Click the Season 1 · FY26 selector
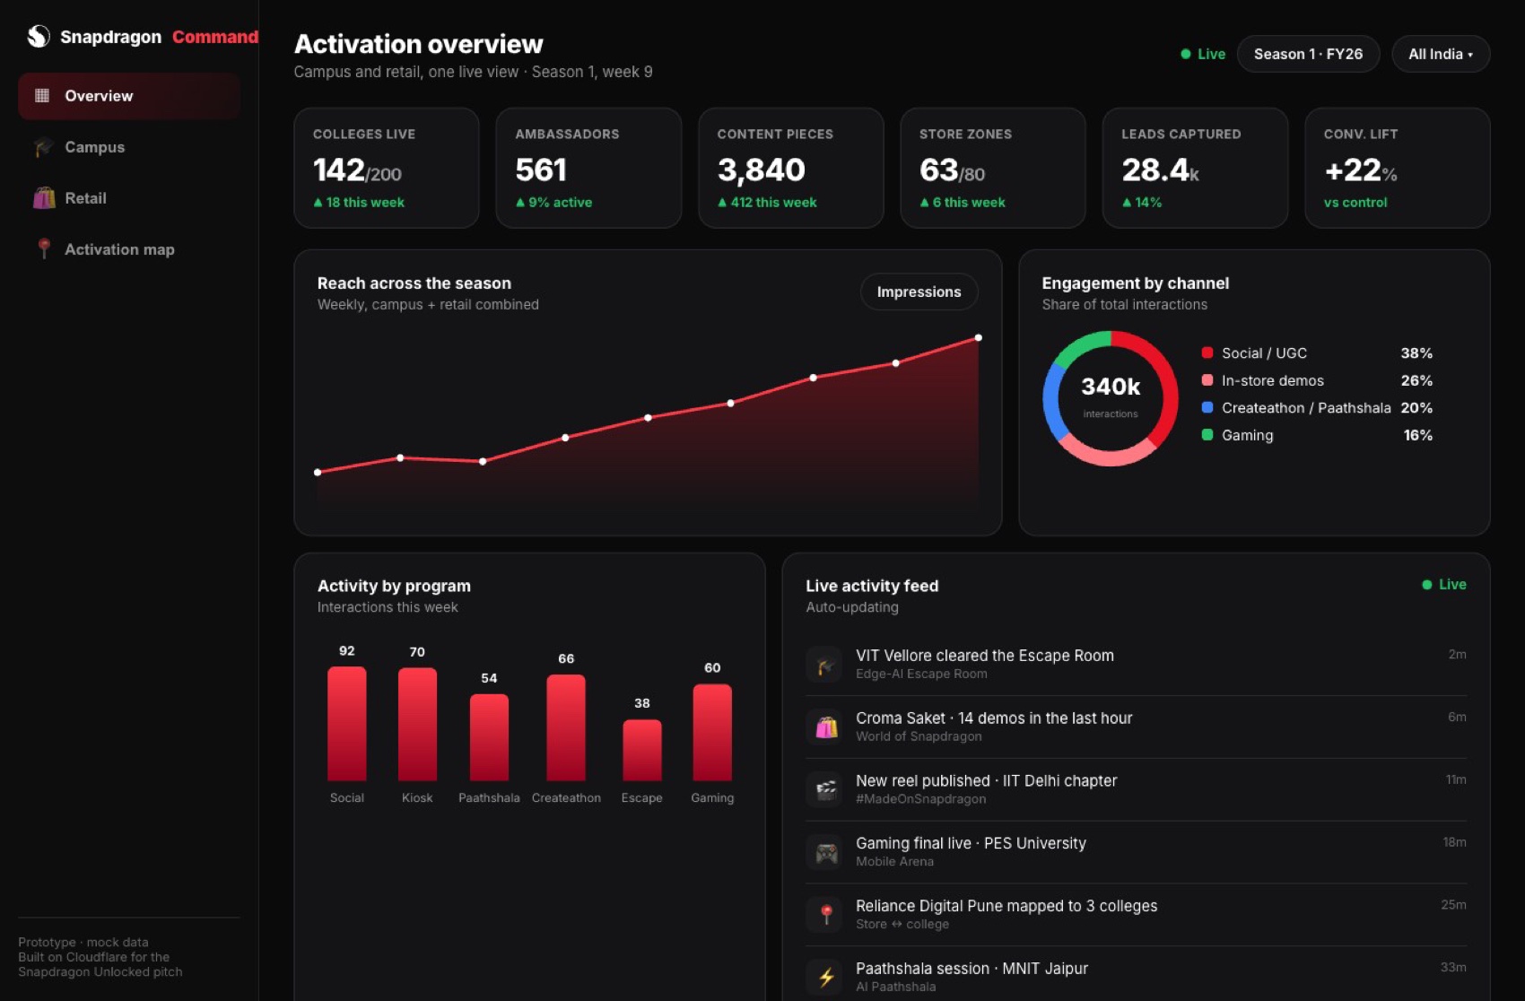This screenshot has width=1525, height=1001. pos(1308,54)
